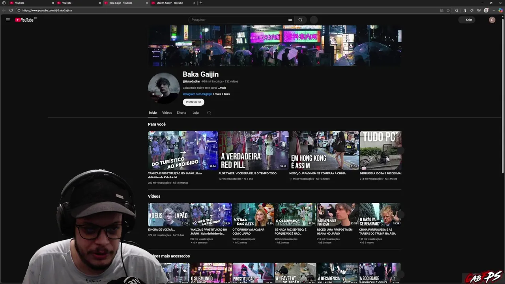Click the Edge tab actions menu icon
505x284 pixels.
point(4,3)
